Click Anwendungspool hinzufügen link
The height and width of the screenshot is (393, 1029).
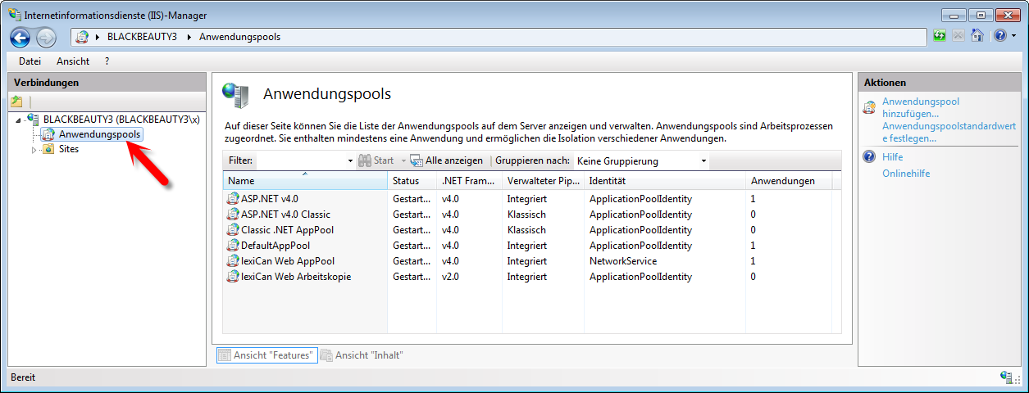coord(921,108)
